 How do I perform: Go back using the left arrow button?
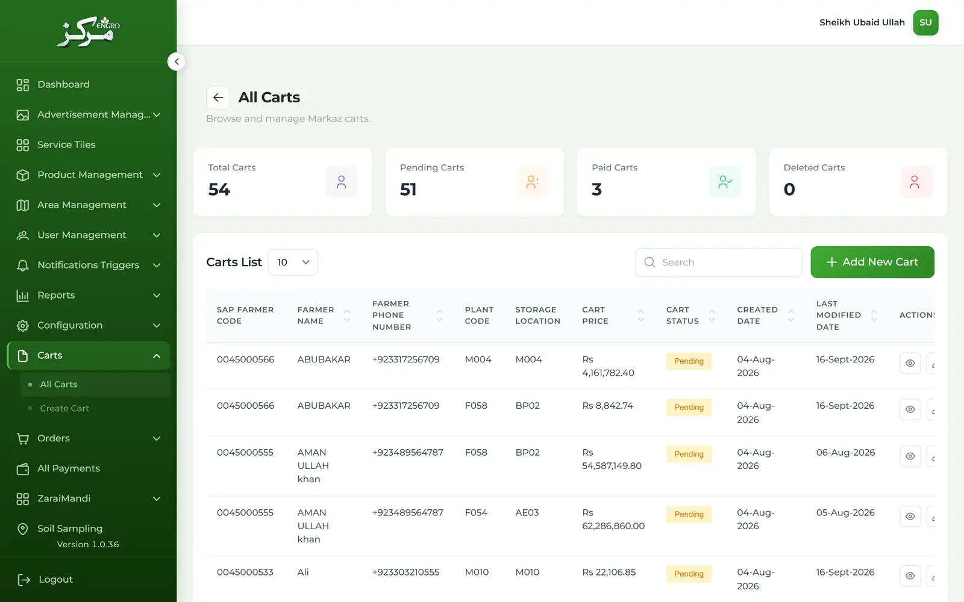(x=218, y=98)
